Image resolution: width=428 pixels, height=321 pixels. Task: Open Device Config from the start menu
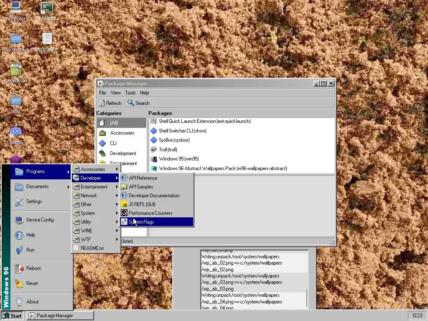point(41,220)
